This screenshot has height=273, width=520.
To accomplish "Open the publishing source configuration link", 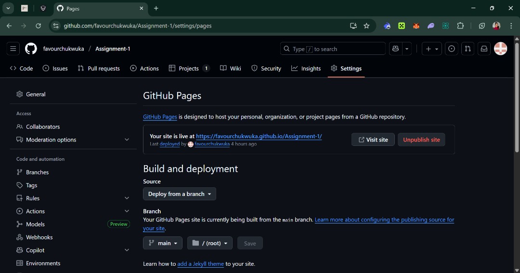I will click(384, 220).
